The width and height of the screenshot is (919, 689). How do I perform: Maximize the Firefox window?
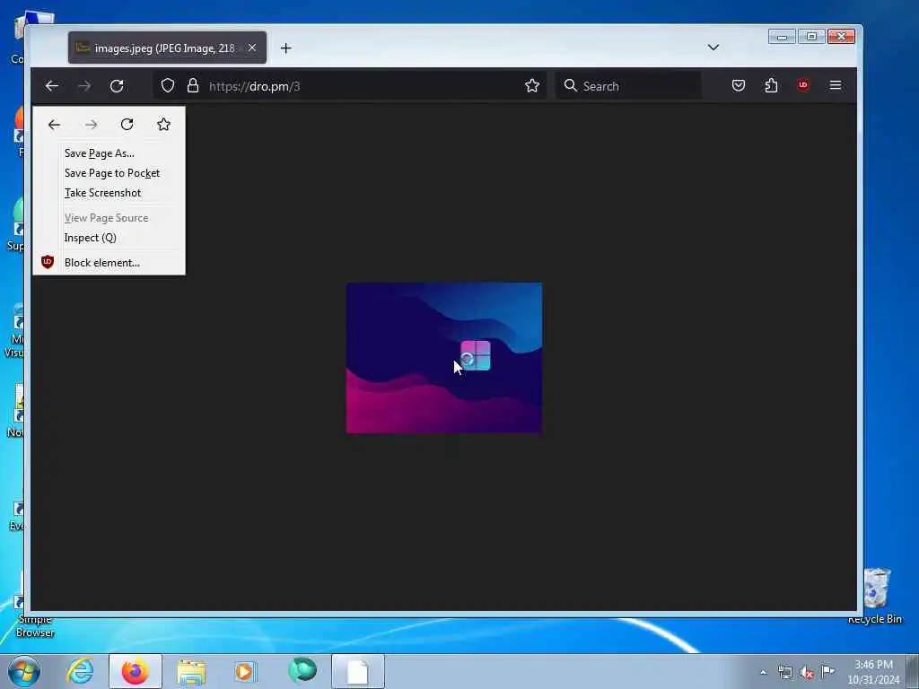click(811, 36)
